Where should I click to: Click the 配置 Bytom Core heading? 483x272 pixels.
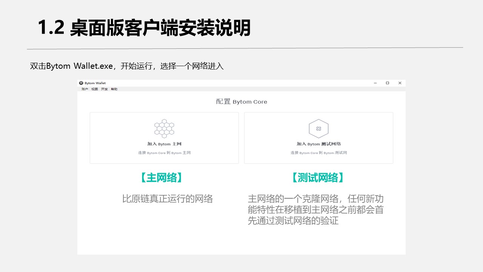(241, 102)
